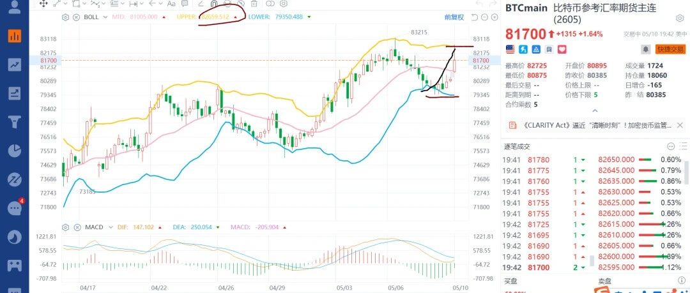Select the Aa text annotation tool

point(172,4)
